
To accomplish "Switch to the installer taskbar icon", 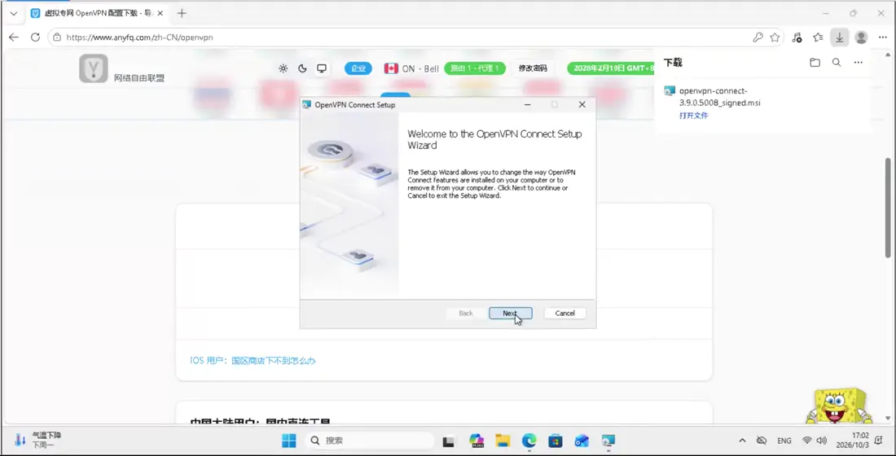I will coord(608,441).
